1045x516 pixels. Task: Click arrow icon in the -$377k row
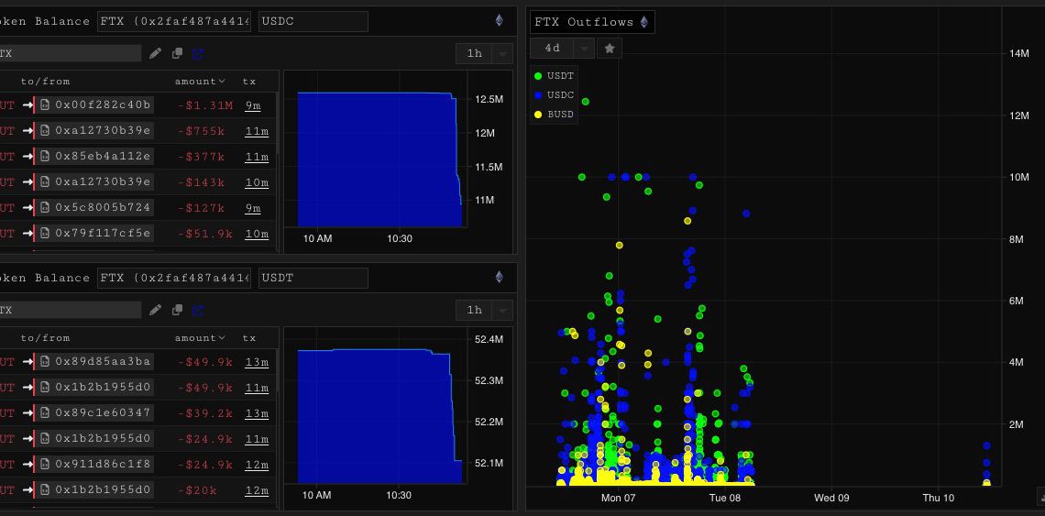tap(27, 156)
